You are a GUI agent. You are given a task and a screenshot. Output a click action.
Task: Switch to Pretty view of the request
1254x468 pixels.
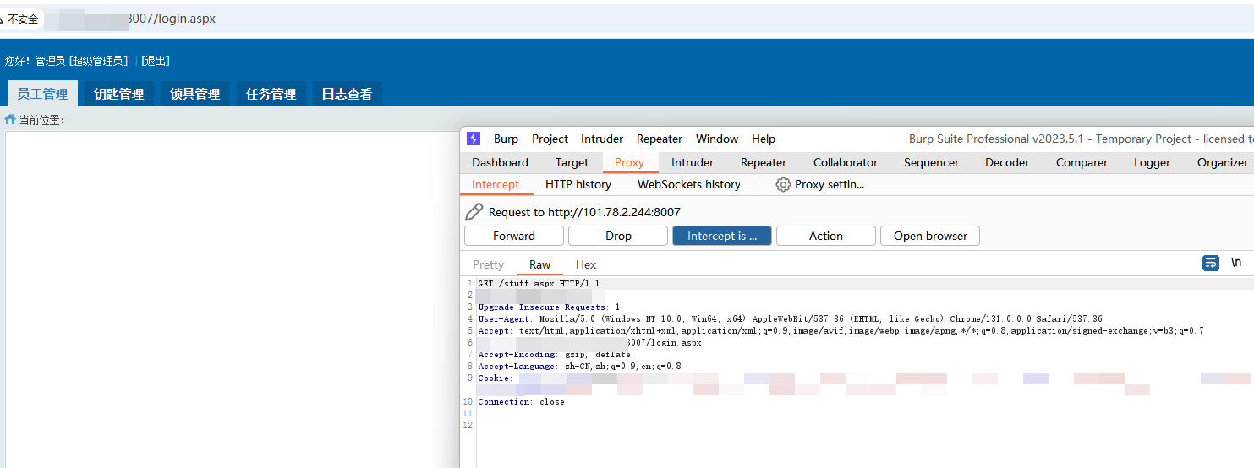(x=488, y=264)
